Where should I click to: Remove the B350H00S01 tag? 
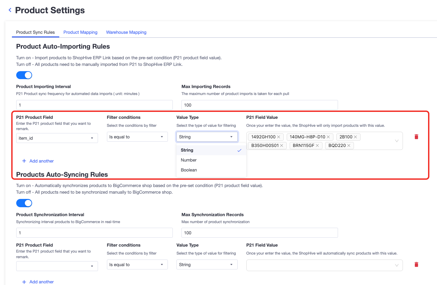[282, 146]
